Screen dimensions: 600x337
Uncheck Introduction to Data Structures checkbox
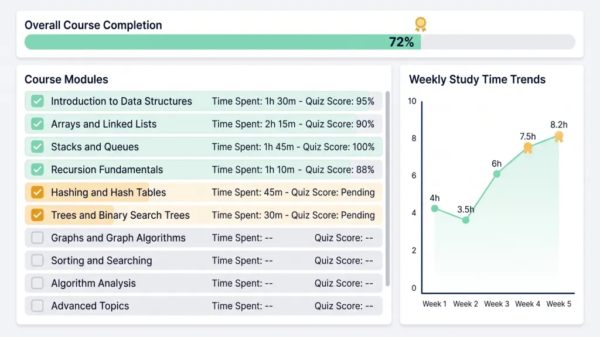pyautogui.click(x=37, y=101)
